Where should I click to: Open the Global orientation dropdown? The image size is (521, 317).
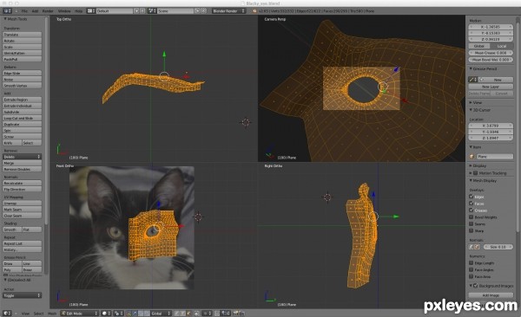tap(162, 313)
